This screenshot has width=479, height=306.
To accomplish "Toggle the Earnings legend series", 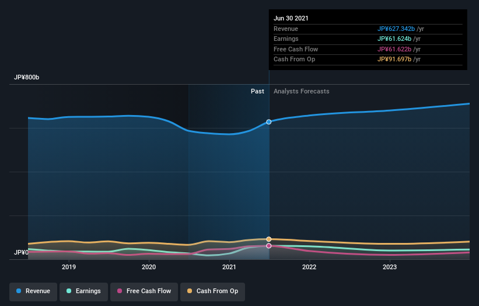I will click(x=83, y=291).
